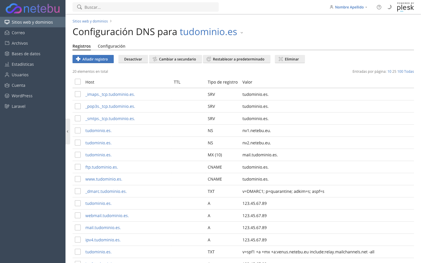
Task: Click the Cuenta icon in sidebar
Action: [7, 85]
